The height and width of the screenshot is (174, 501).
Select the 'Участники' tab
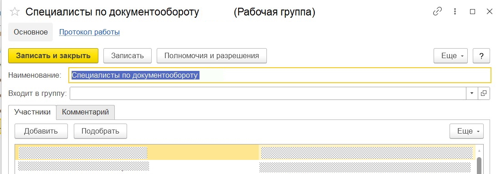point(32,112)
